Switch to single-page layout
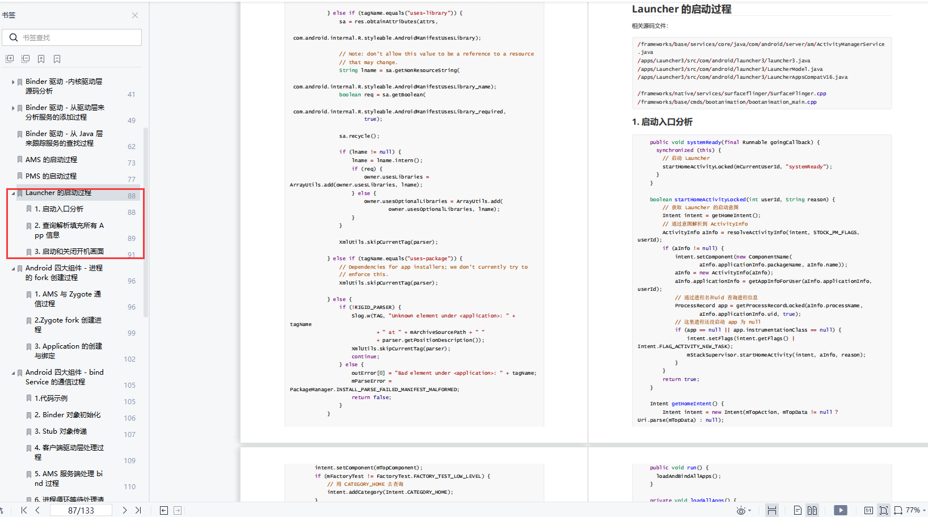928x517 pixels. coord(798,510)
